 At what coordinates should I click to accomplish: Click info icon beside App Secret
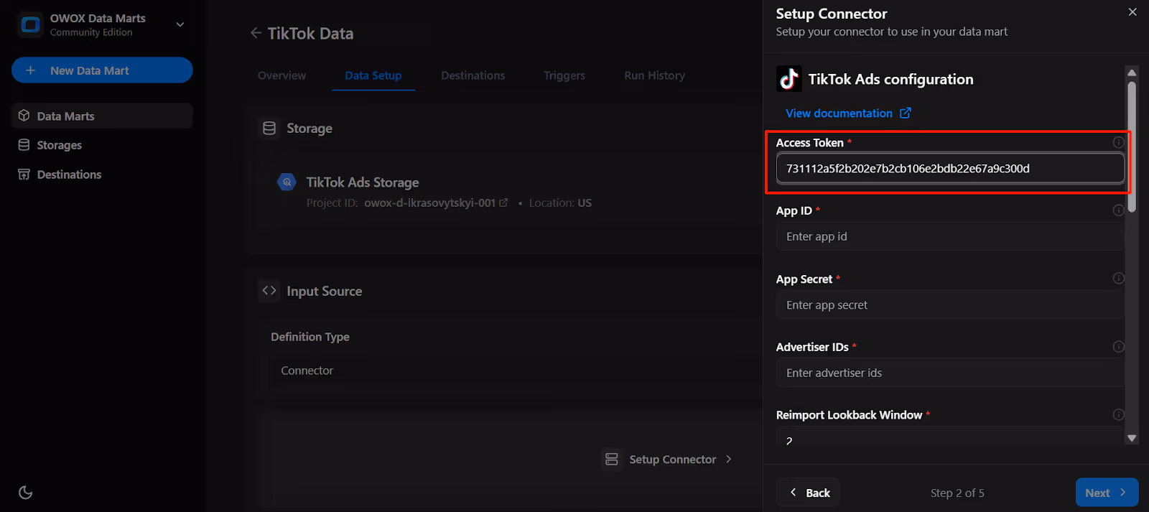(1118, 279)
